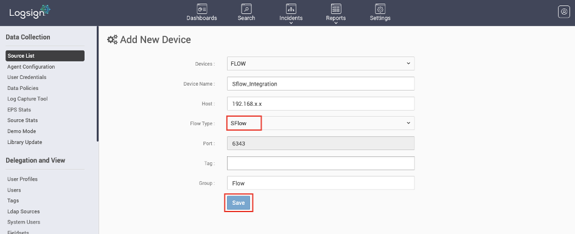This screenshot has height=234, width=575.
Task: Click the Host field with 192.168.x.x
Action: 321,104
